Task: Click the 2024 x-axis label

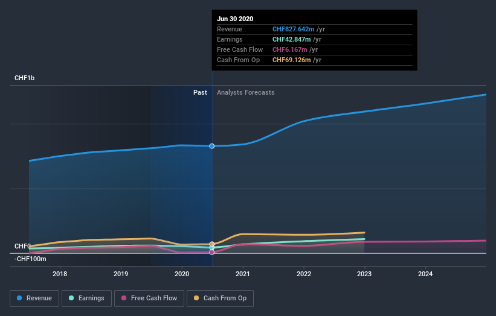Action: point(425,274)
